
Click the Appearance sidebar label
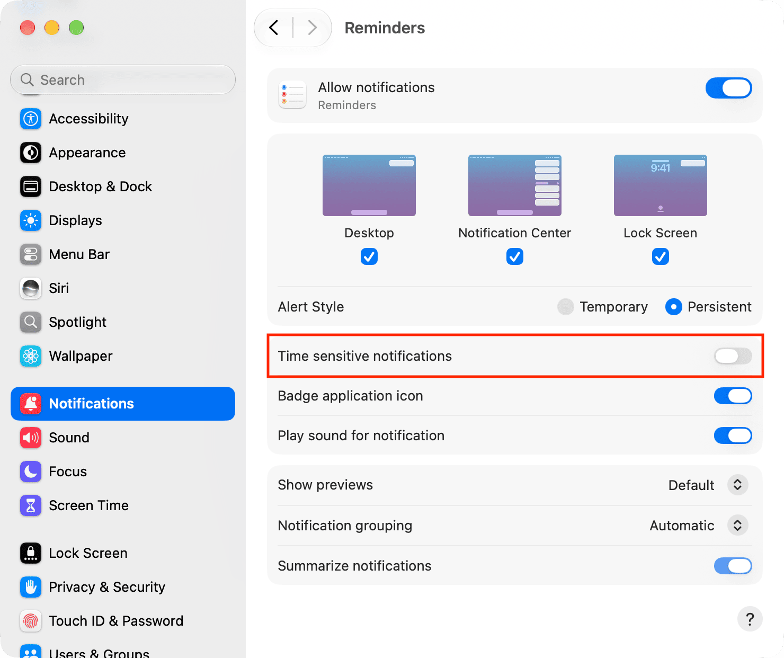click(87, 153)
